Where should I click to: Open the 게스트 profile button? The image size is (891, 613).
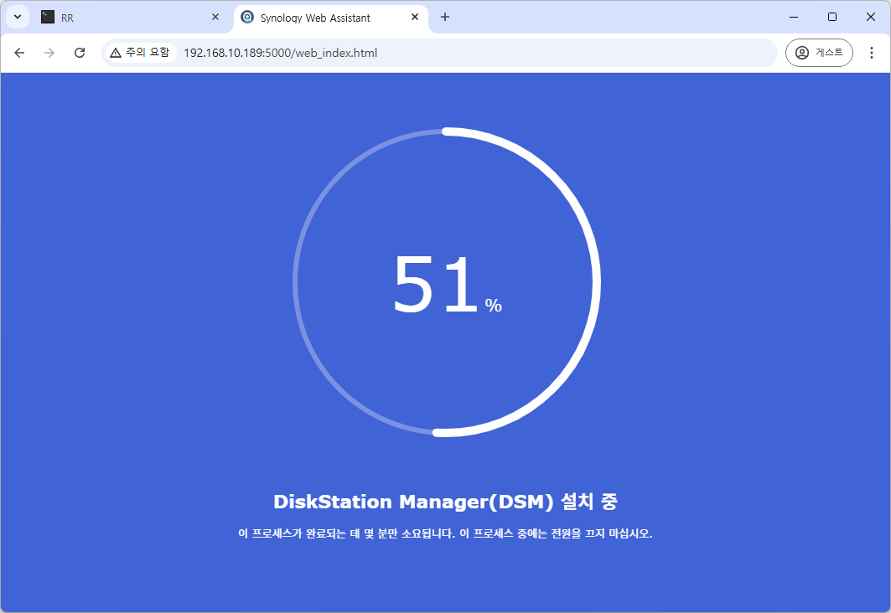(819, 53)
